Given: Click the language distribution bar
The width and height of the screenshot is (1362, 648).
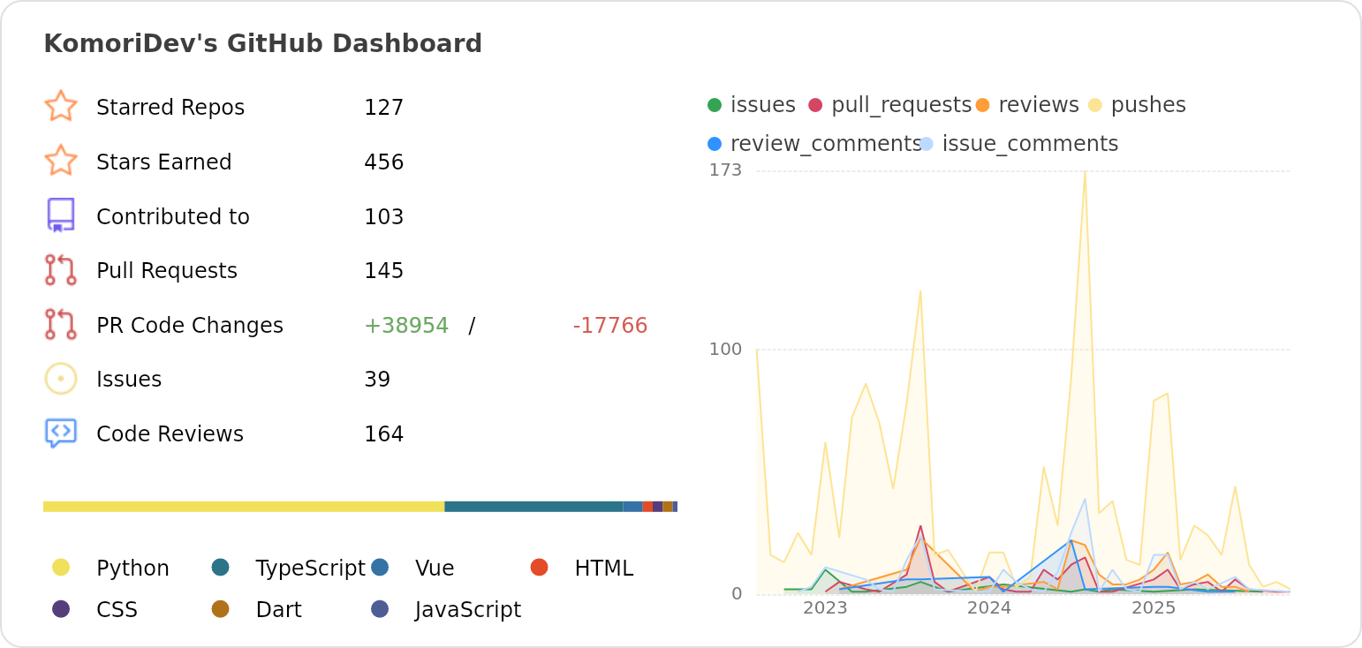Looking at the screenshot, I should point(360,506).
